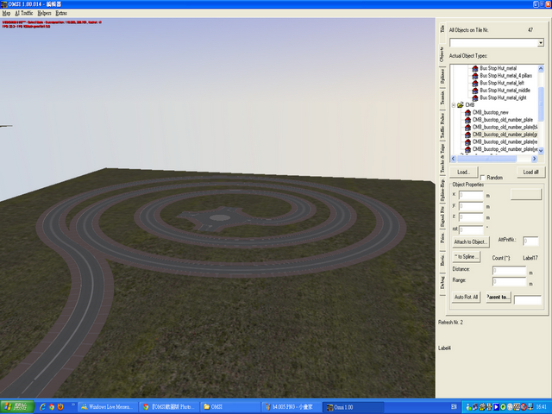Select Bus Stop Hut_metal object icon
Screen dimensions: 552x414
[x=475, y=68]
